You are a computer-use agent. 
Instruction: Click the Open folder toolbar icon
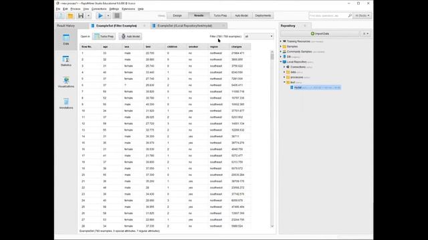click(70, 16)
